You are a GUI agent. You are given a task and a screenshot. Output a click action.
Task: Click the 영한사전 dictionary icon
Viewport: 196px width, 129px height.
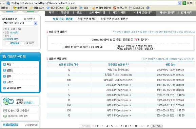pyautogui.click(x=115, y=8)
